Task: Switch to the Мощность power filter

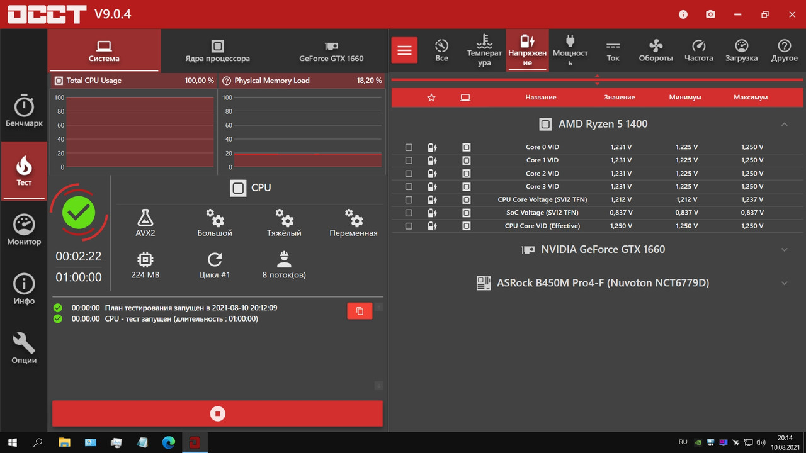Action: click(x=570, y=50)
